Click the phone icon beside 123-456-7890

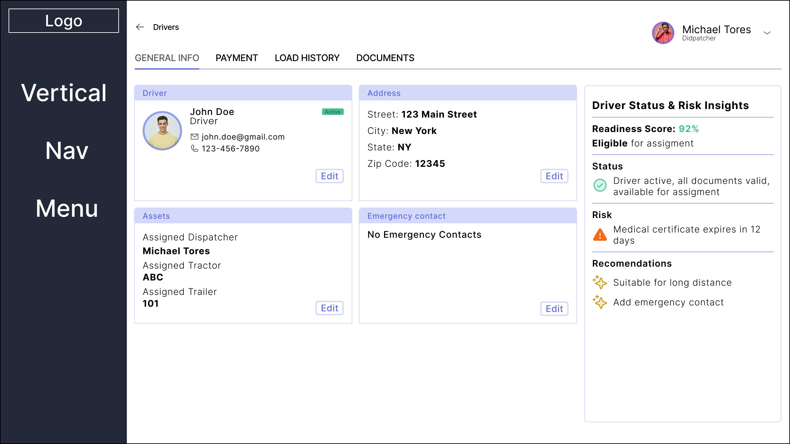click(195, 148)
